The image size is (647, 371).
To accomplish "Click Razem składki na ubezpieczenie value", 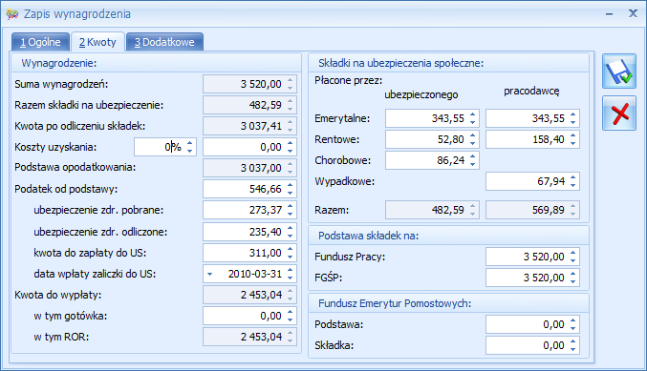I will 249,105.
